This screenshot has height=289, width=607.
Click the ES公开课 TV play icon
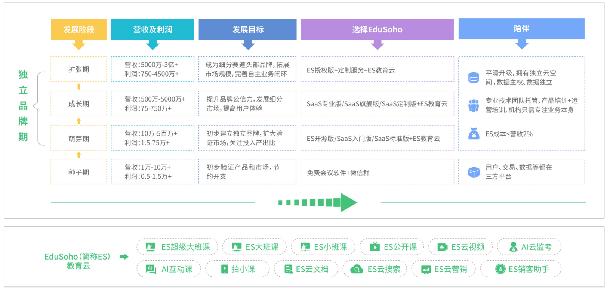pos(375,247)
